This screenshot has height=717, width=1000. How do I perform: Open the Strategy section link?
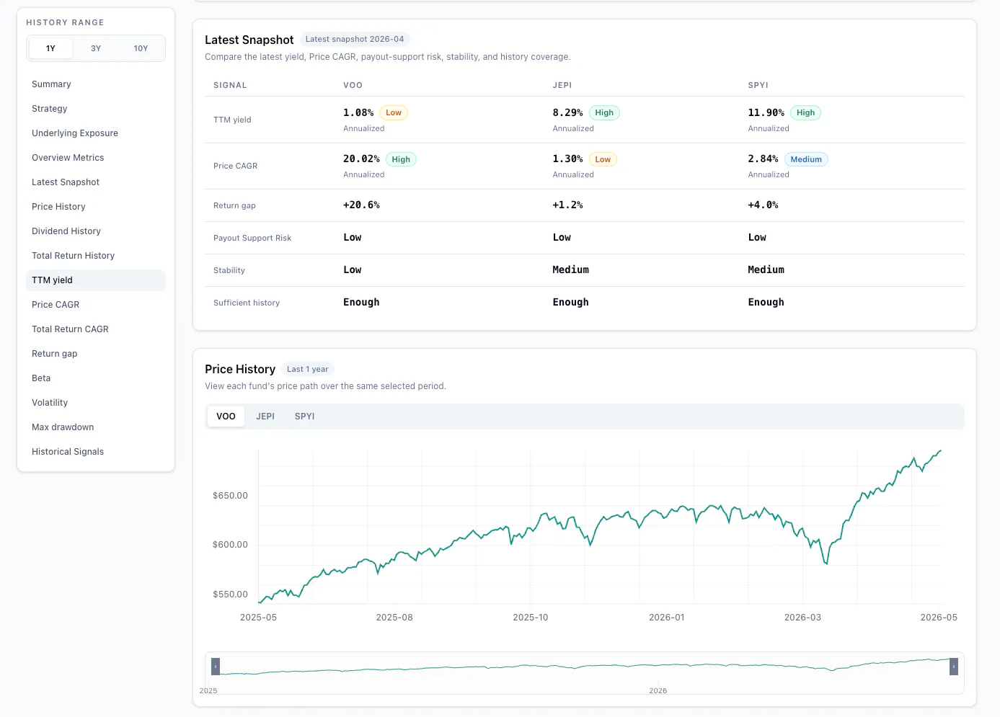pyautogui.click(x=96, y=109)
